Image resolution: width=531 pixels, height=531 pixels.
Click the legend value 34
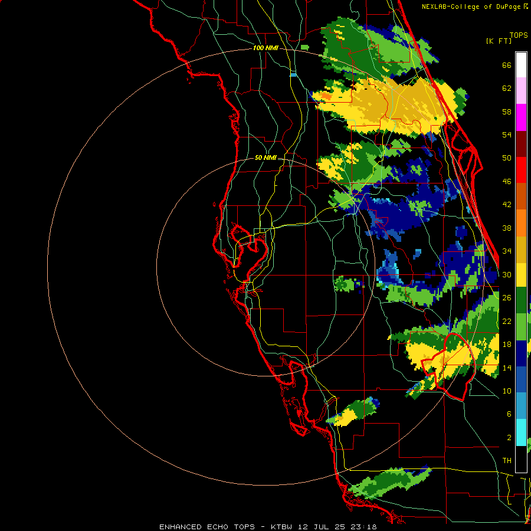tap(507, 251)
